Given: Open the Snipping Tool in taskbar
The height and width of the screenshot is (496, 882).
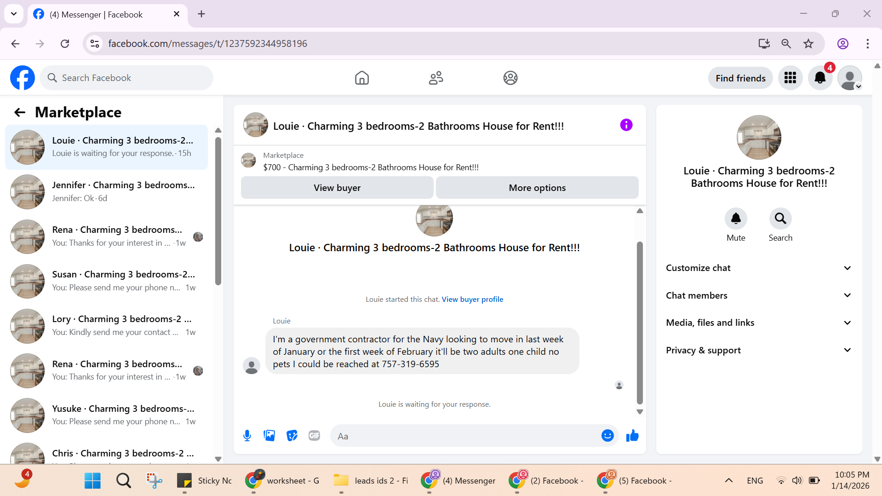Looking at the screenshot, I should pos(154,480).
